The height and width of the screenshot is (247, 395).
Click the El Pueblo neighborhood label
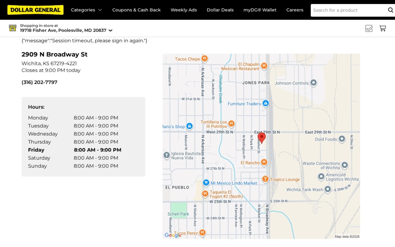177,187
